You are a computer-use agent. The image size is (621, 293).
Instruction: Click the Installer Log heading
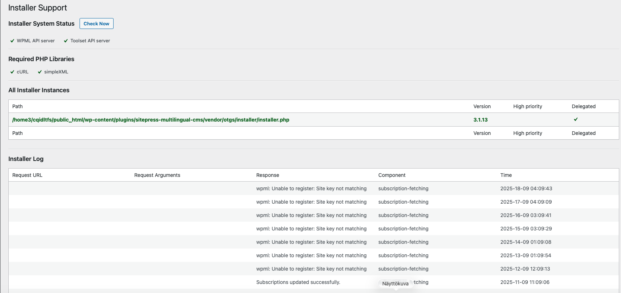[x=26, y=159]
